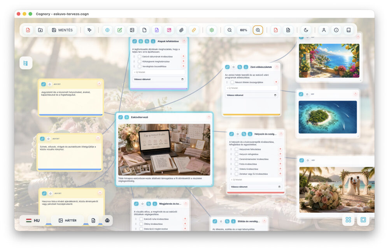Check 'Ceremóniamester kiválasztása' task
Image resolution: width=389 pixels, height=250 pixels.
237,159
